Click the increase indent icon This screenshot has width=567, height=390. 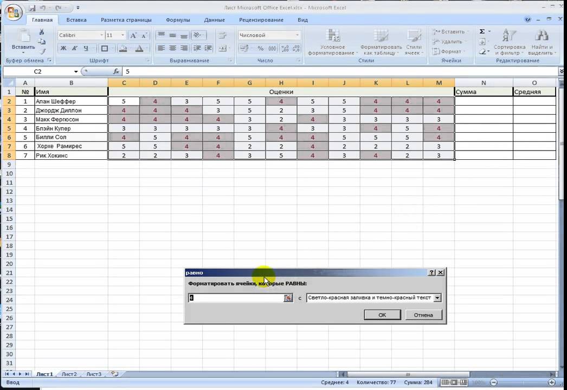[208, 48]
